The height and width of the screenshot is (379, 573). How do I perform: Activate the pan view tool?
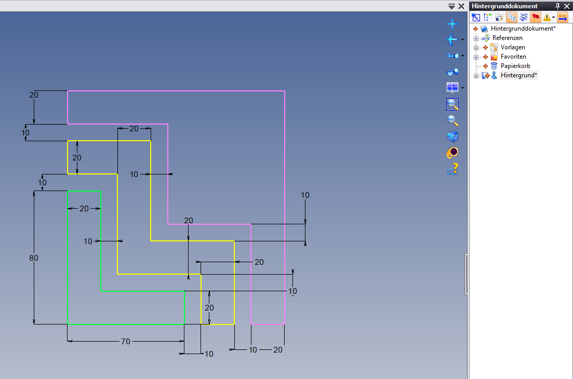pos(452,24)
